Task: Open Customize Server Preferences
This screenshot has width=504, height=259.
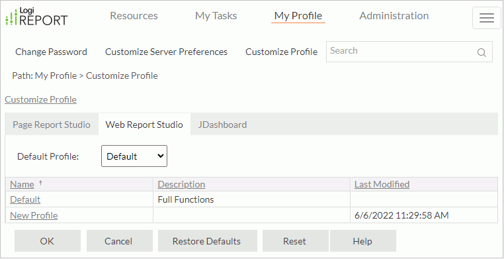Action: pyautogui.click(x=166, y=52)
